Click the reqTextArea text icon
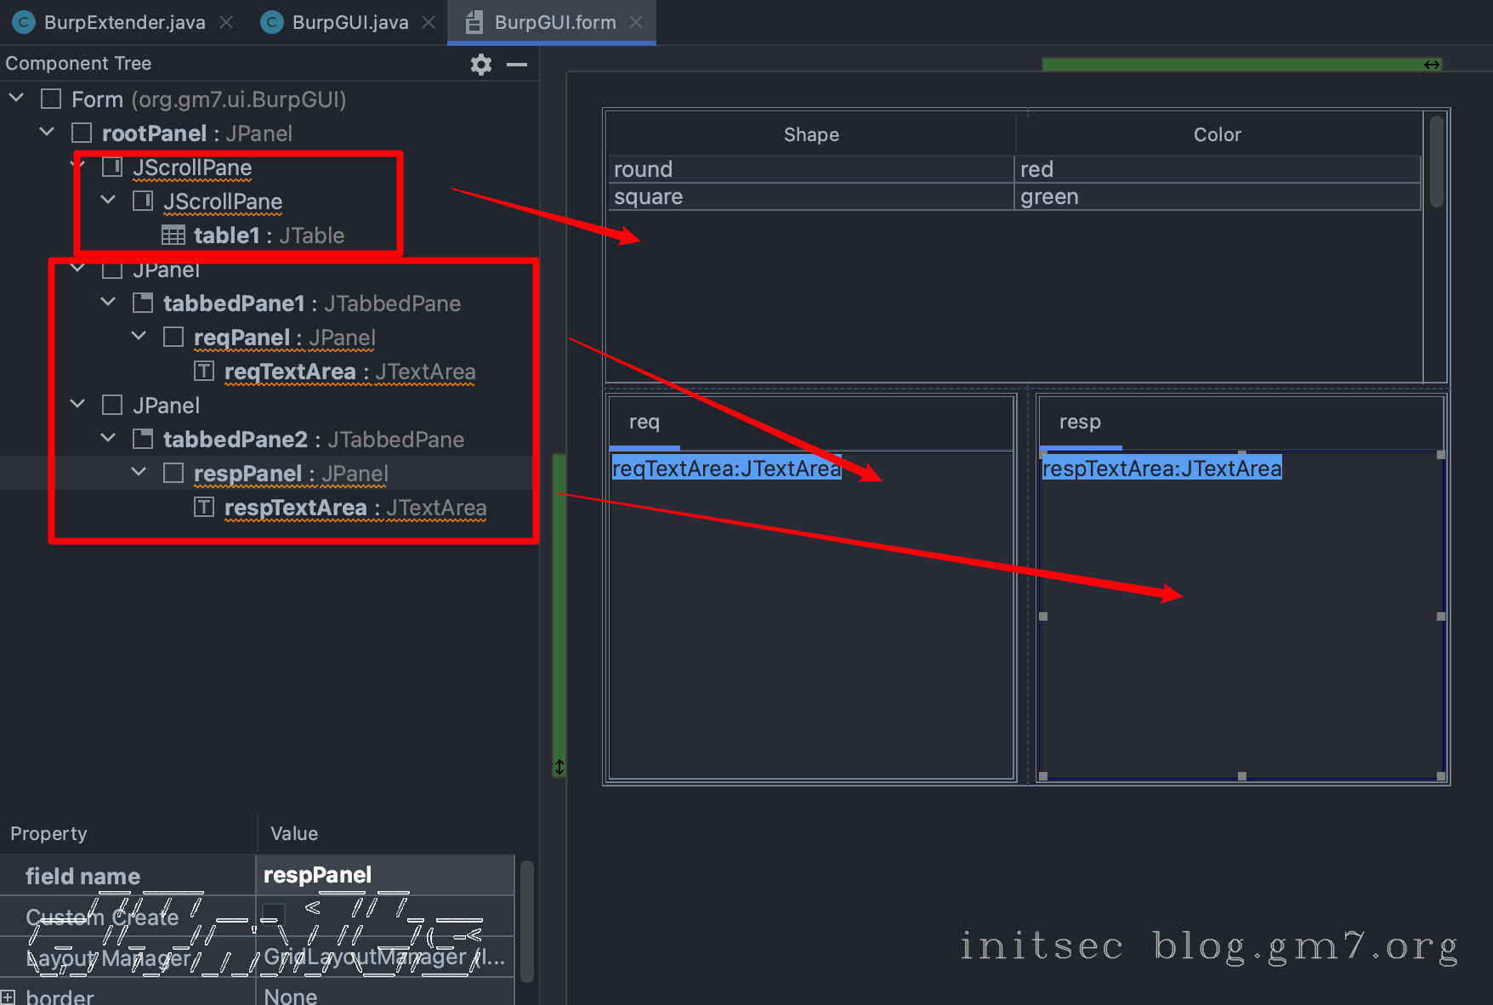Screen dimensions: 1493x1005 point(204,372)
